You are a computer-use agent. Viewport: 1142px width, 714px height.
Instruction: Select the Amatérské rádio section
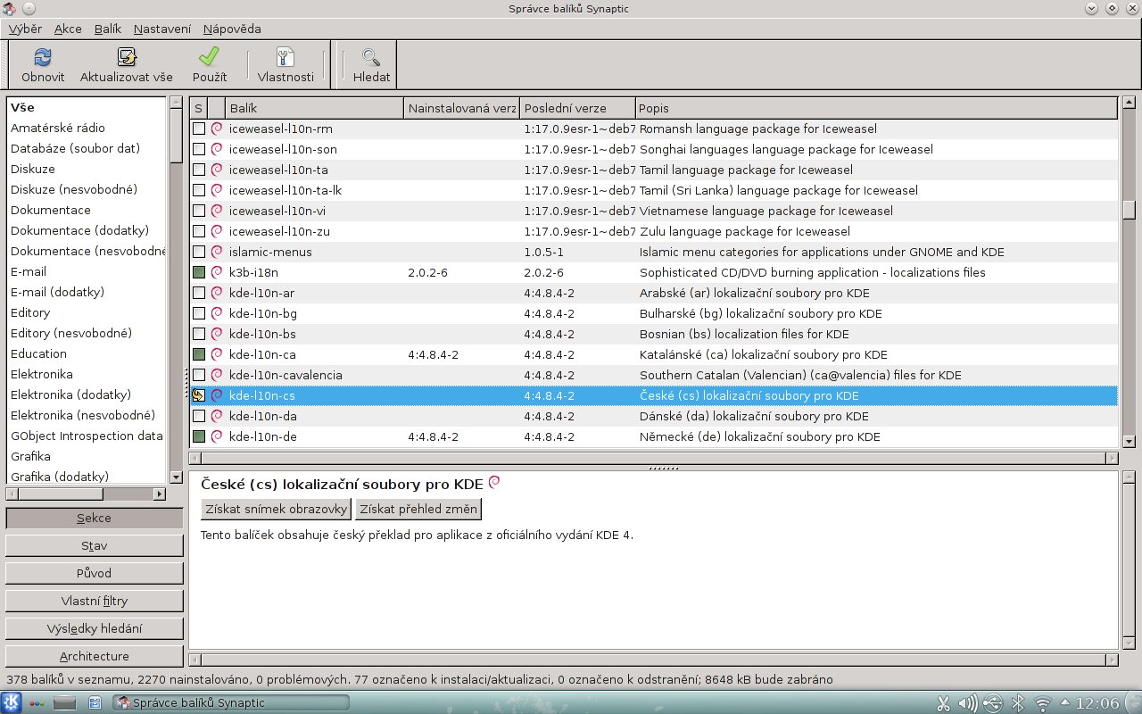coord(58,128)
